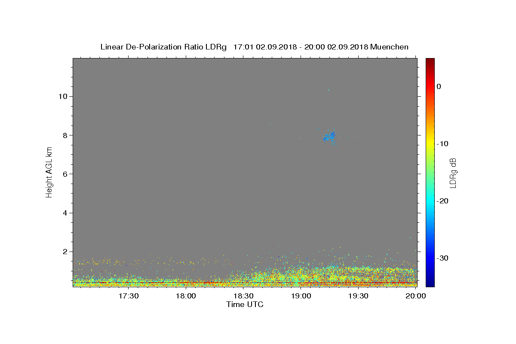Screen dimensions: 516x344
Task: Click the 'Muenchen' location in the title
Action: pos(389,47)
